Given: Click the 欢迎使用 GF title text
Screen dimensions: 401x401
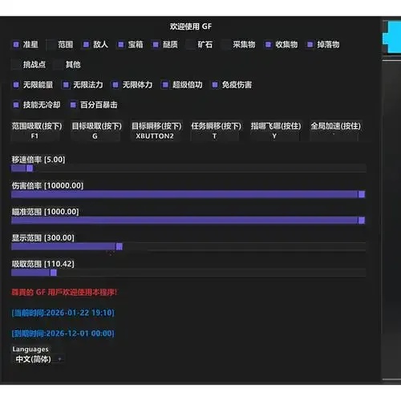Looking at the screenshot, I should [191, 26].
